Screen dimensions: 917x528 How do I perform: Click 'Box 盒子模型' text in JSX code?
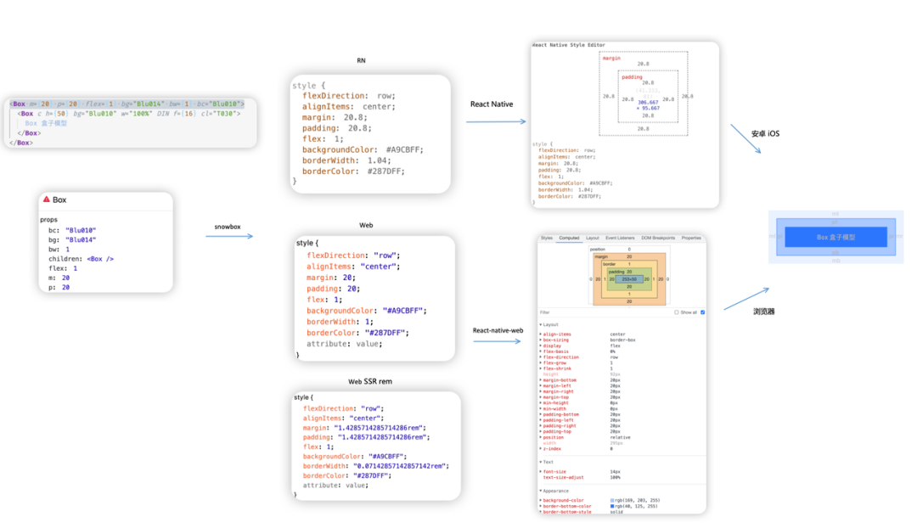46,123
